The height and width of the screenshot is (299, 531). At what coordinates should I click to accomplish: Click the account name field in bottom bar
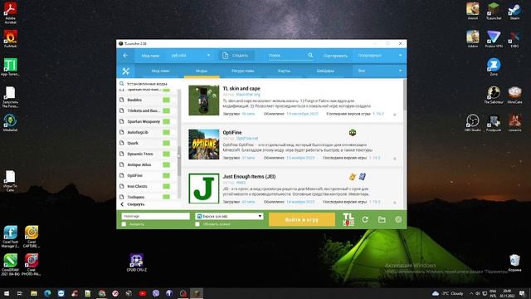(x=155, y=216)
